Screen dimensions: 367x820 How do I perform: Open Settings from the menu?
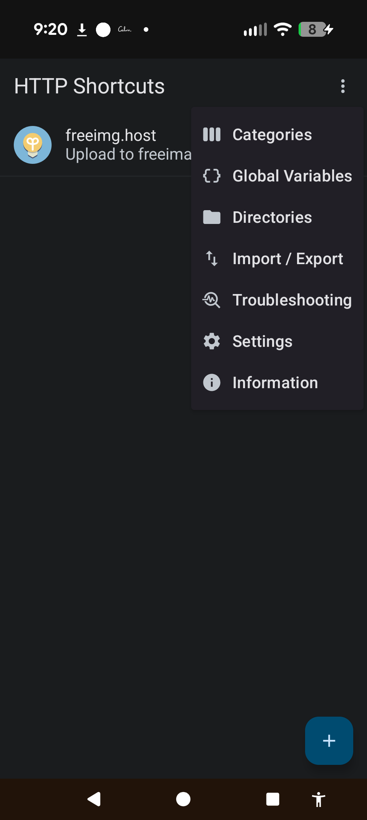pyautogui.click(x=262, y=341)
